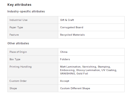Click the Custom Order label
Screen dimensions: 132x95
pos(18,81)
